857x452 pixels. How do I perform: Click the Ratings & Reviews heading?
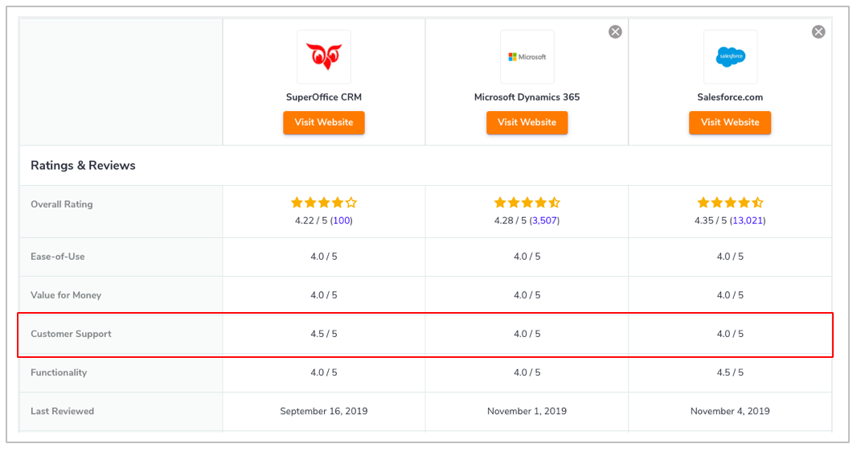(x=83, y=166)
